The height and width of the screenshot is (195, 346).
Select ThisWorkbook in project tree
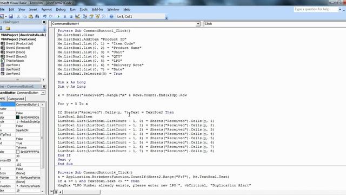point(15,61)
